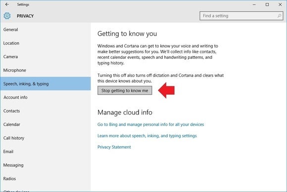Open Calendar privacy settings

[46, 124]
